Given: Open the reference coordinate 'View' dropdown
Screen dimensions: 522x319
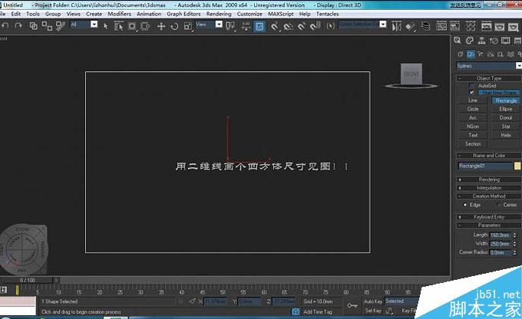Looking at the screenshot, I should 219,25.
